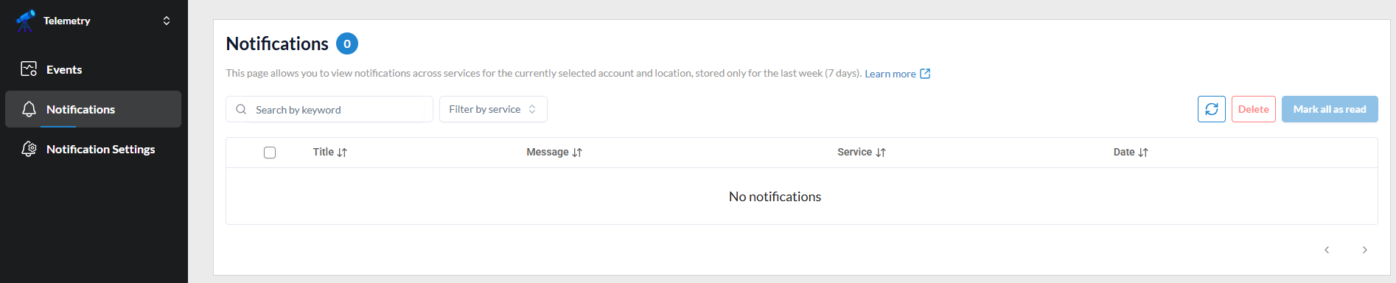This screenshot has width=1396, height=283.
Task: Click the search magnifier icon
Action: click(x=241, y=109)
